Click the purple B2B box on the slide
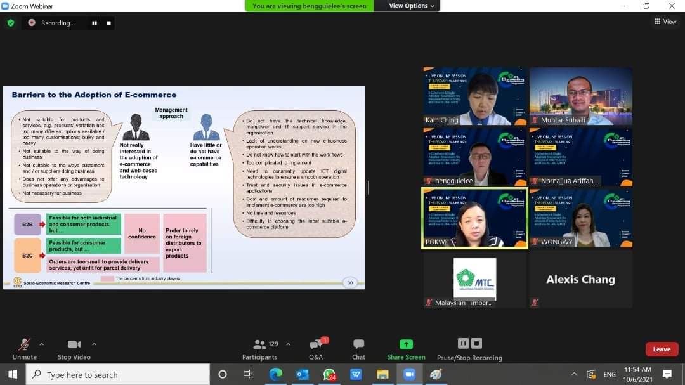 click(27, 224)
